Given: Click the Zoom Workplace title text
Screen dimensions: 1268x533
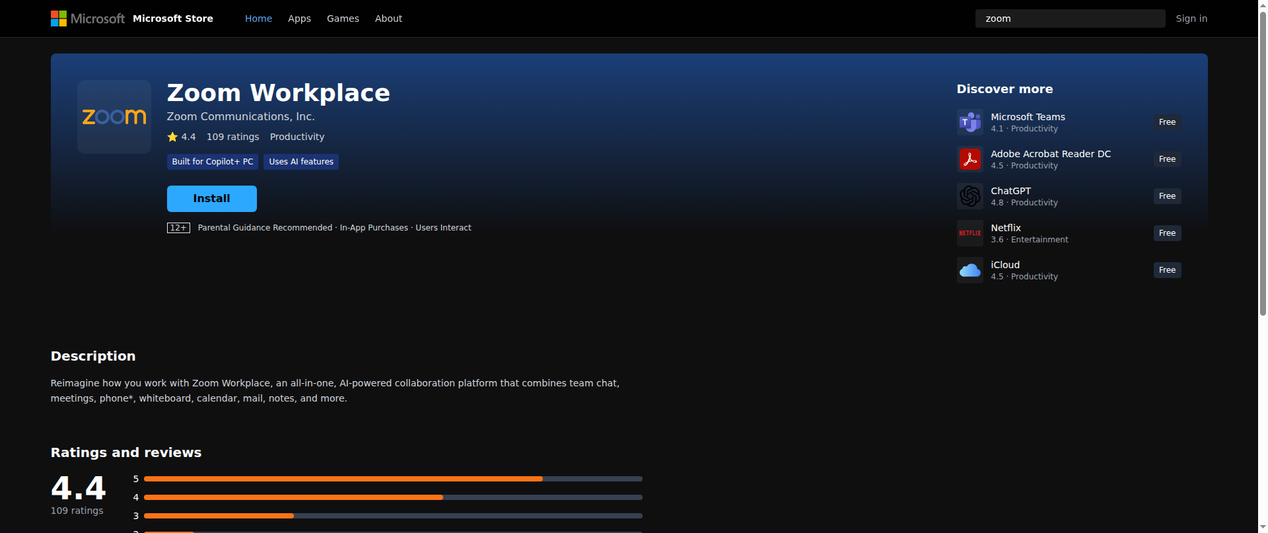Looking at the screenshot, I should pyautogui.click(x=278, y=93).
